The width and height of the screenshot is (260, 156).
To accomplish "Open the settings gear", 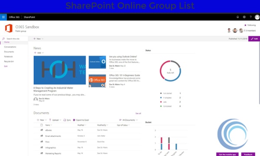I will pyautogui.click(x=244, y=17).
